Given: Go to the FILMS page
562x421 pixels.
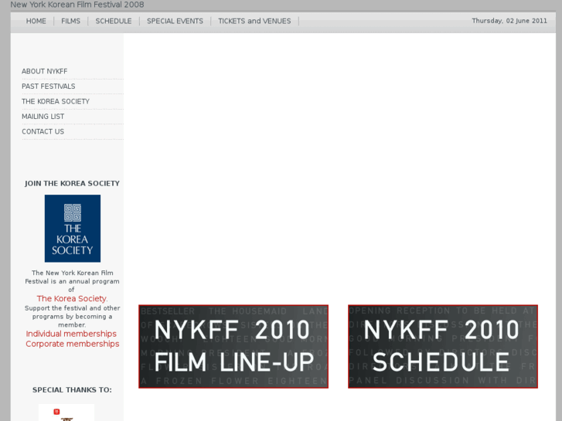Looking at the screenshot, I should point(70,21).
